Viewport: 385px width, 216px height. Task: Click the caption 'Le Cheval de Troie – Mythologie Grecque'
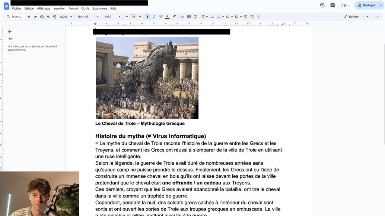coord(140,124)
